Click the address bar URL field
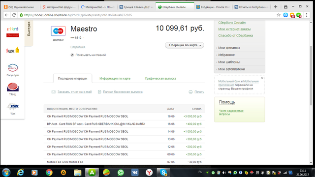 click(x=149, y=15)
